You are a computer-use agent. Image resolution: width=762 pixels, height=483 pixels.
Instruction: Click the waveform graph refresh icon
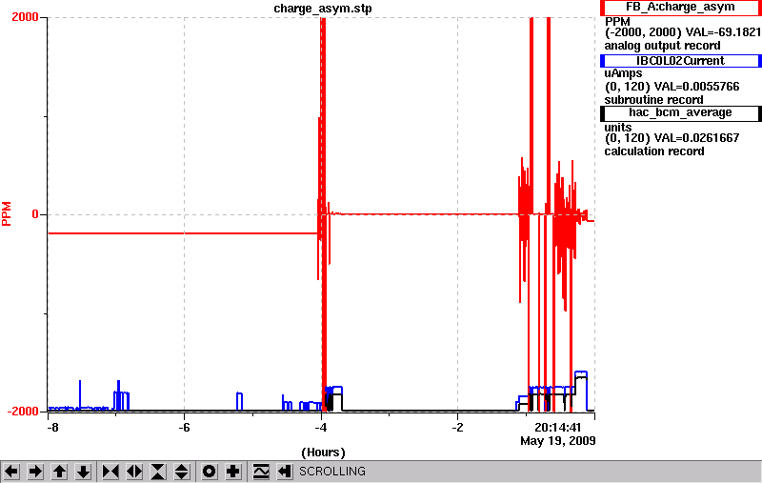261,472
